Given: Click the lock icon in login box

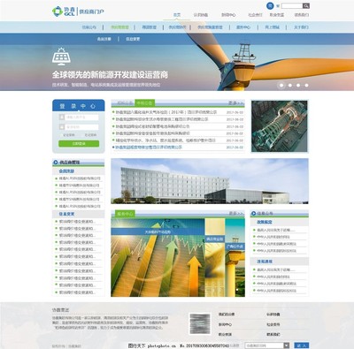Looking at the screenshot, I should pos(62,127).
